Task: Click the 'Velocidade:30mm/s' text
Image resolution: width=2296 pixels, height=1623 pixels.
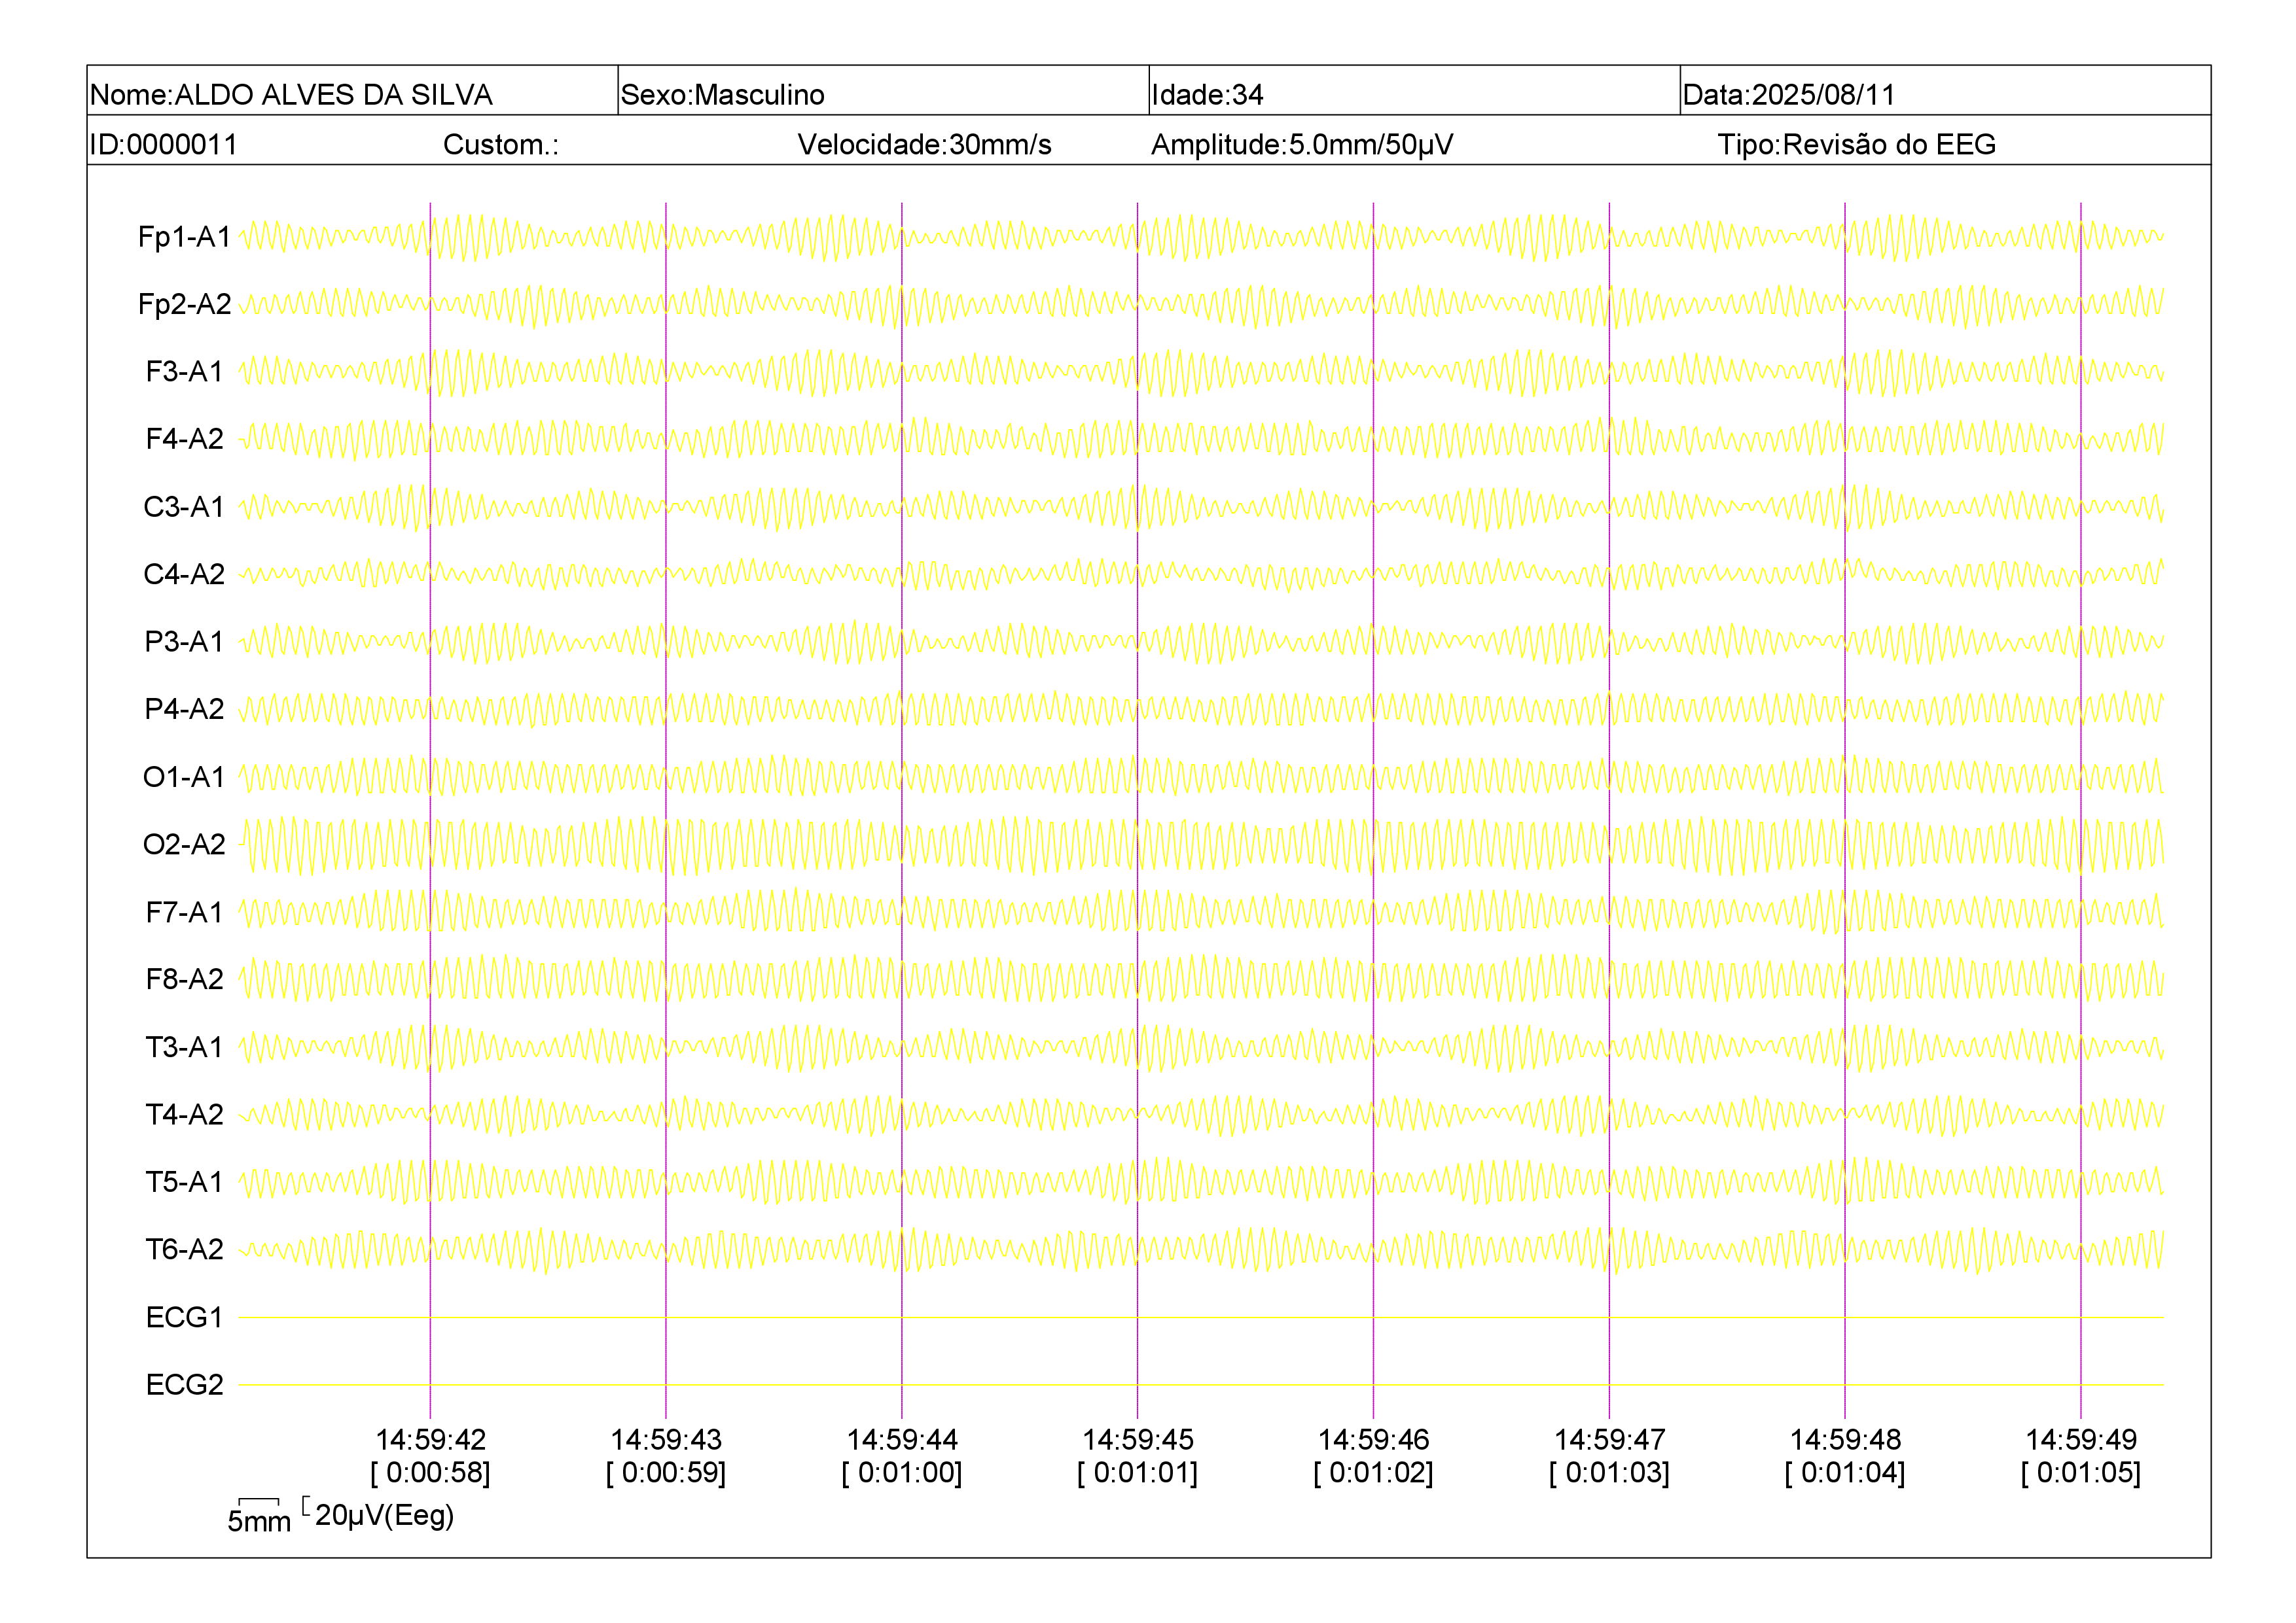Action: [x=924, y=145]
